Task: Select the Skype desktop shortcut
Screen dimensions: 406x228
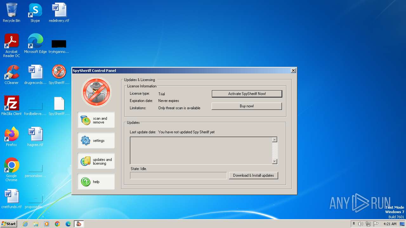Action: tap(35, 13)
